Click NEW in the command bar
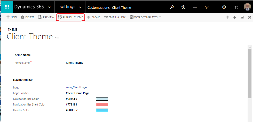Viewport: 253px width, 122px height. [x=12, y=17]
